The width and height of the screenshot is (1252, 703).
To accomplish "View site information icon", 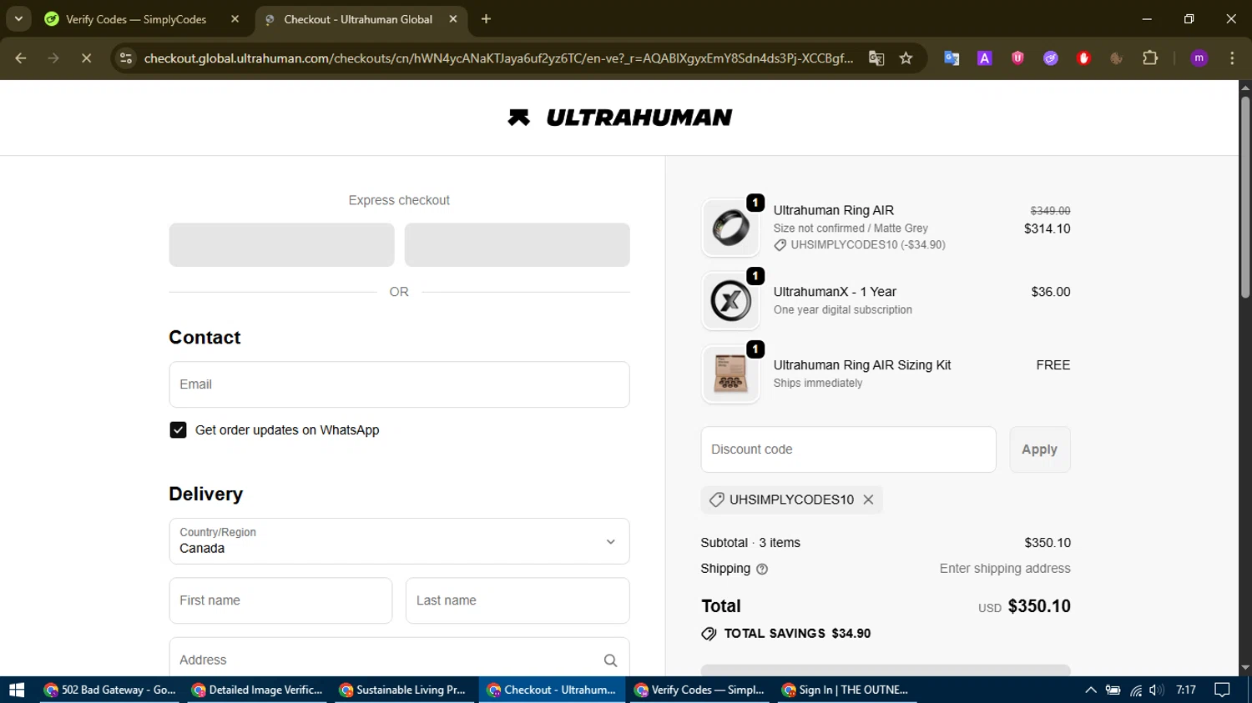I will 126,58.
